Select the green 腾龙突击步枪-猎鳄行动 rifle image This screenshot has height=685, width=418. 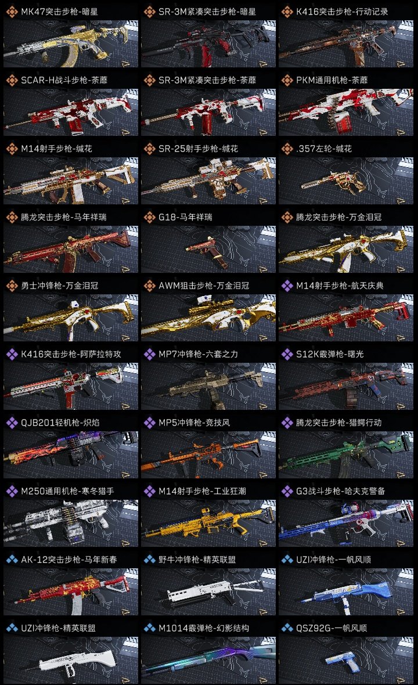click(346, 455)
